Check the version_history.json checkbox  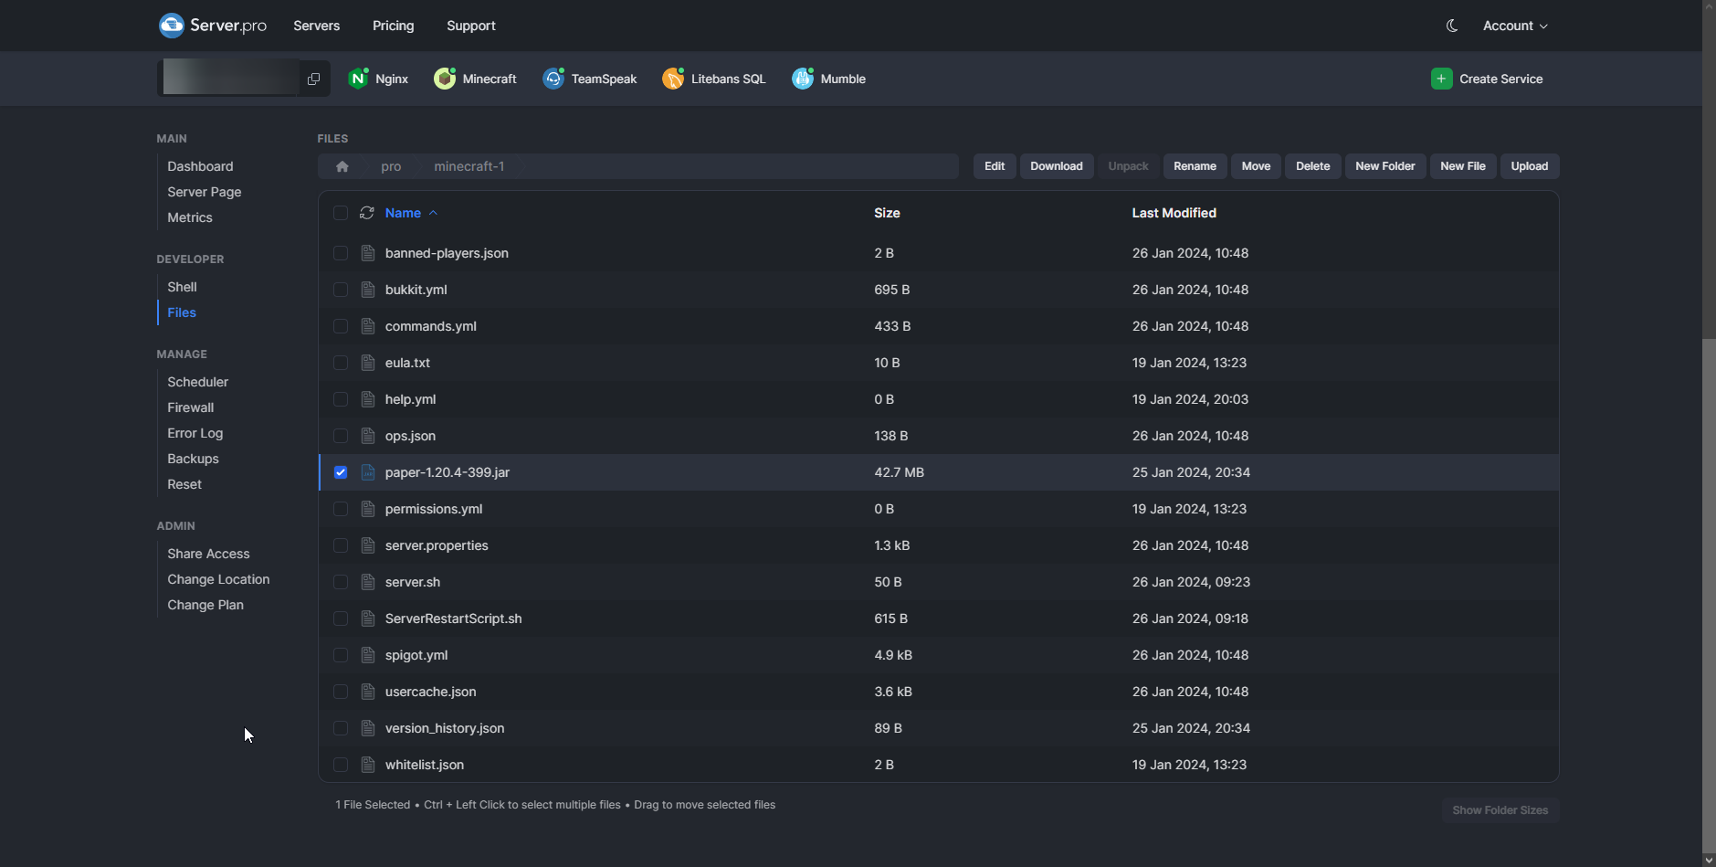pos(341,728)
